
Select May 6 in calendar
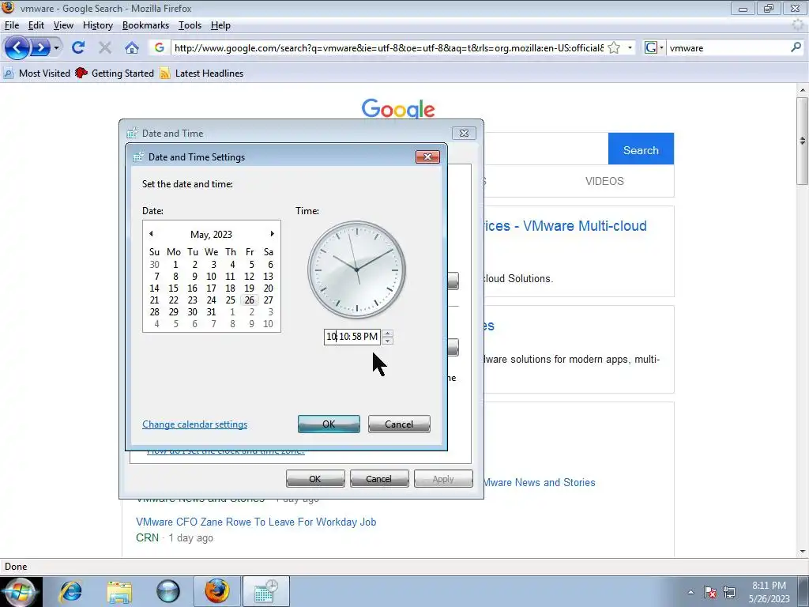click(x=270, y=264)
